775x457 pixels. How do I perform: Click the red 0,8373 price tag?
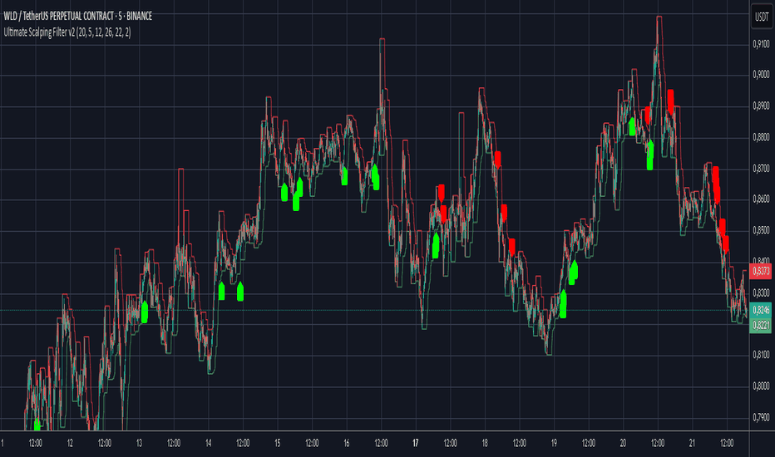coord(761,271)
